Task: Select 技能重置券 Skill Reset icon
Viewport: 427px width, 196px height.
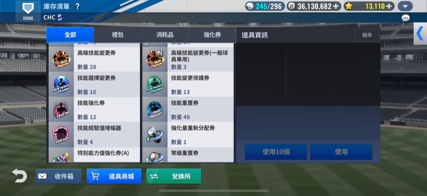Action: (155, 109)
